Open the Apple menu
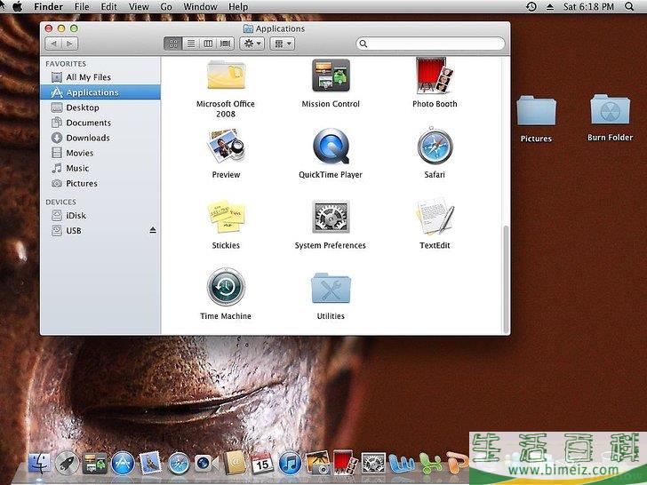This screenshot has height=485, width=647. pyautogui.click(x=18, y=6)
